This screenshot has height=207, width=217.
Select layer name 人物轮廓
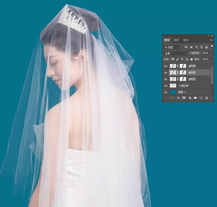183,86
